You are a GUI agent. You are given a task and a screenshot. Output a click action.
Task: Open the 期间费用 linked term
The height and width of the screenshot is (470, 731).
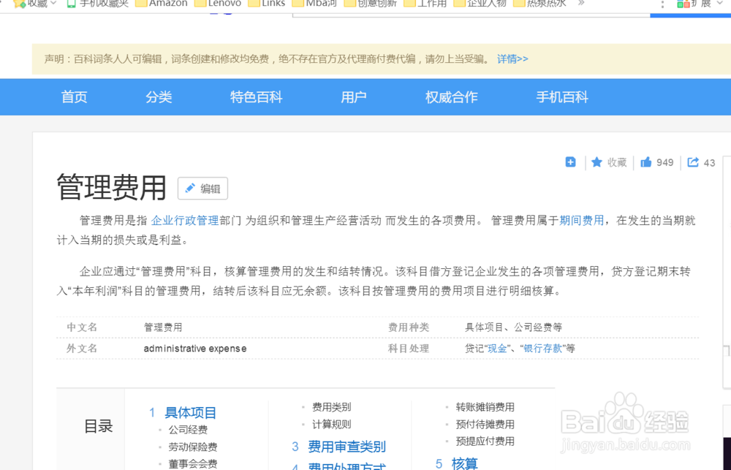(582, 219)
